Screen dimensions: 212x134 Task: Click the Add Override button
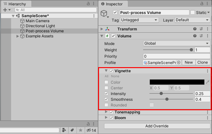157,126
